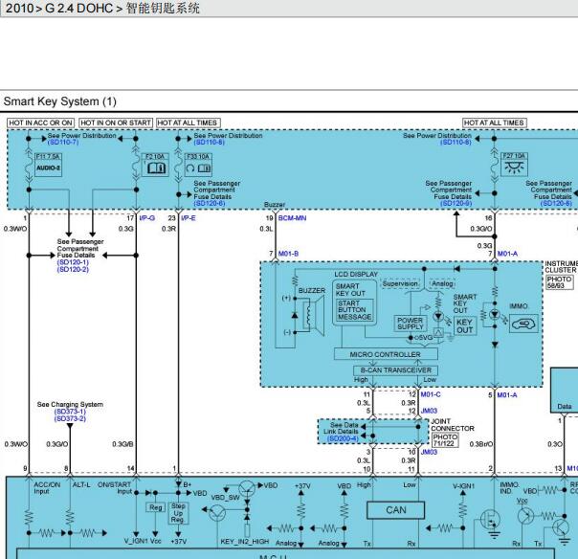Click the IMMO car-key indicator icon
This screenshot has height=559, width=578.
click(523, 324)
